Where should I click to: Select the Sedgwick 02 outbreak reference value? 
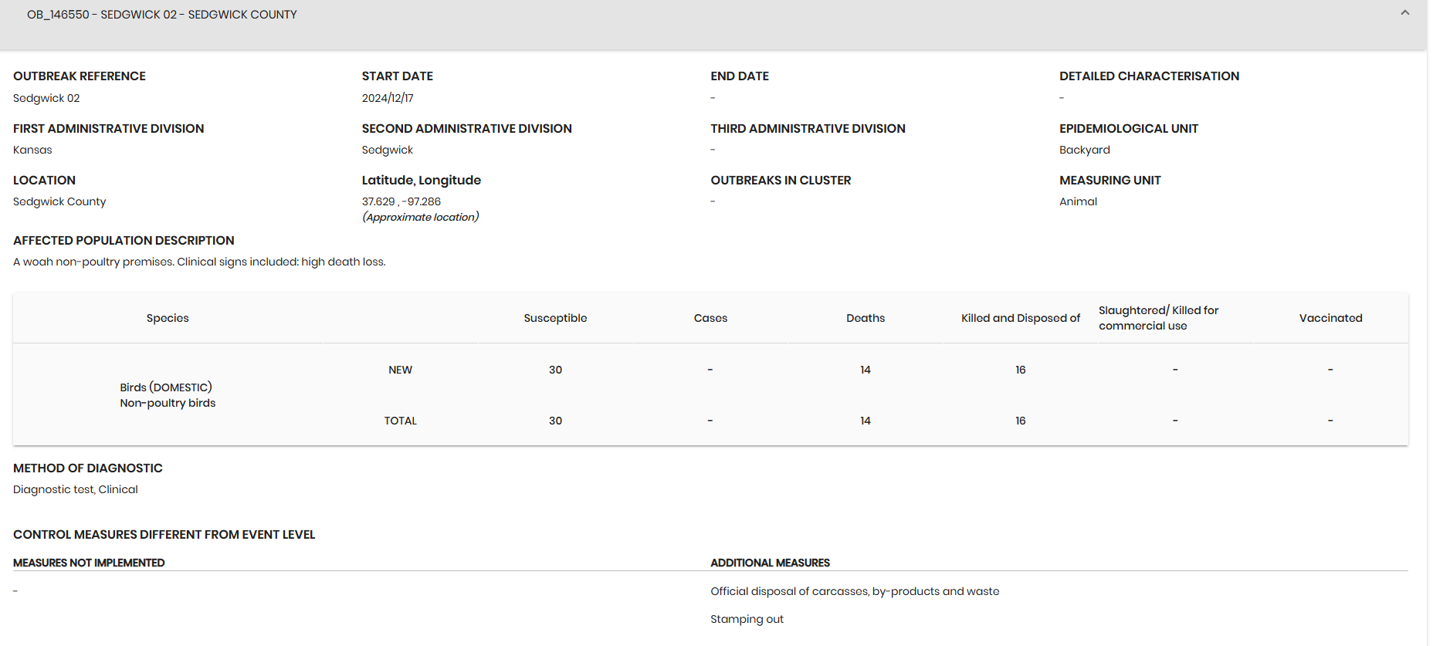coord(46,98)
